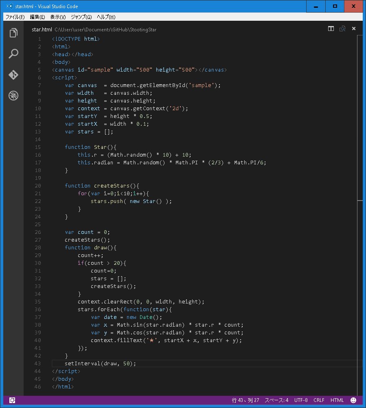Click on '<!DOCTYPE html>' text
This screenshot has width=366, height=408.
click(76, 39)
